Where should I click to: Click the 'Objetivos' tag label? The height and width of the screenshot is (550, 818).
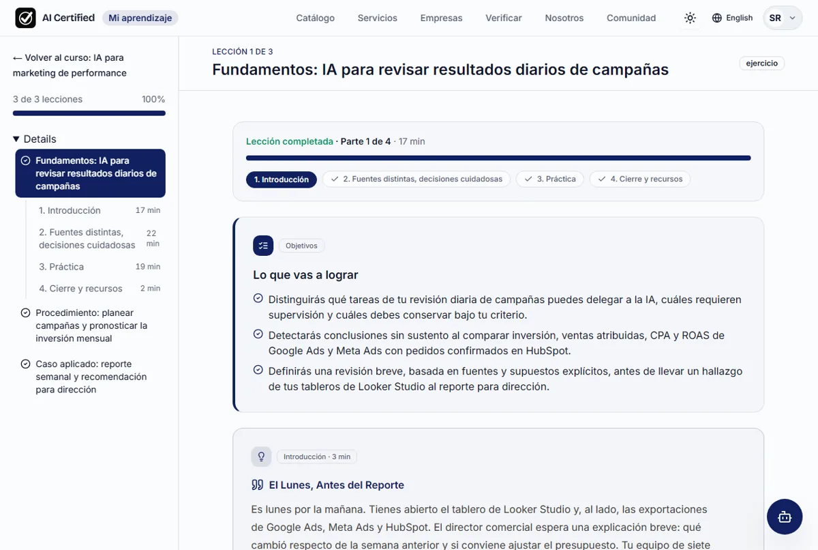301,246
